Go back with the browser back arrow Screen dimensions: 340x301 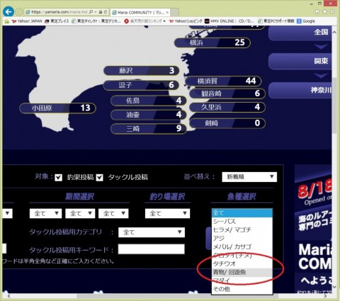[x=8, y=11]
